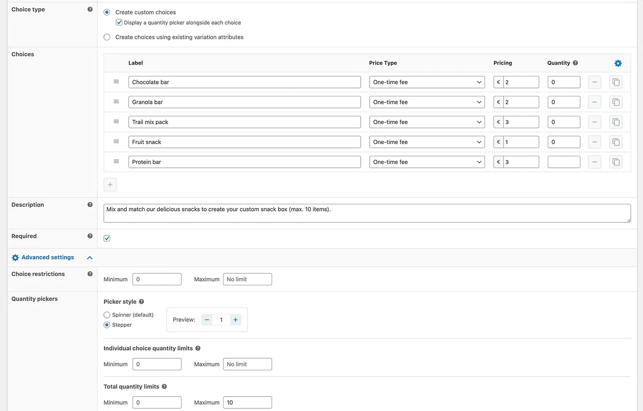Add a new choice with the plus button
643x411 pixels.
click(110, 185)
